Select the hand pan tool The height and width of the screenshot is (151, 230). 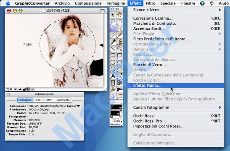pos(119,15)
